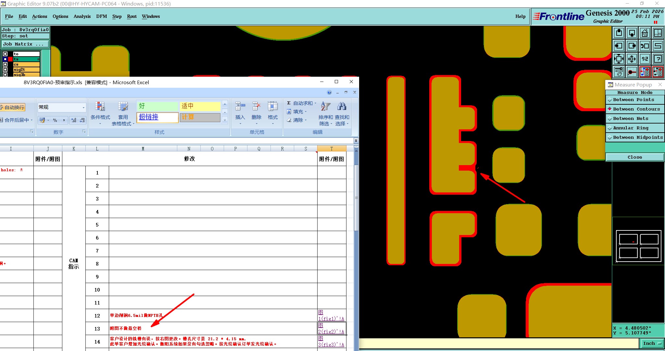Open the DFM menu
Viewport: 665px width, 351px height.
(101, 16)
